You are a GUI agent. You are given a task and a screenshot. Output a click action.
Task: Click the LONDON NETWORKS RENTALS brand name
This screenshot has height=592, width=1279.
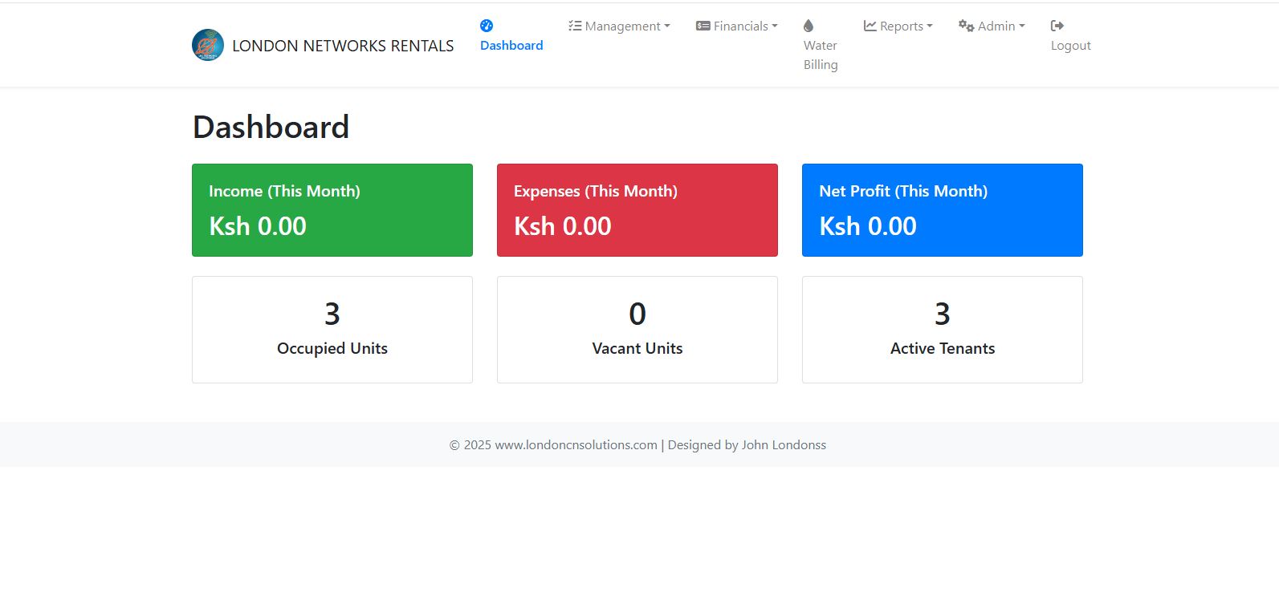(x=343, y=46)
